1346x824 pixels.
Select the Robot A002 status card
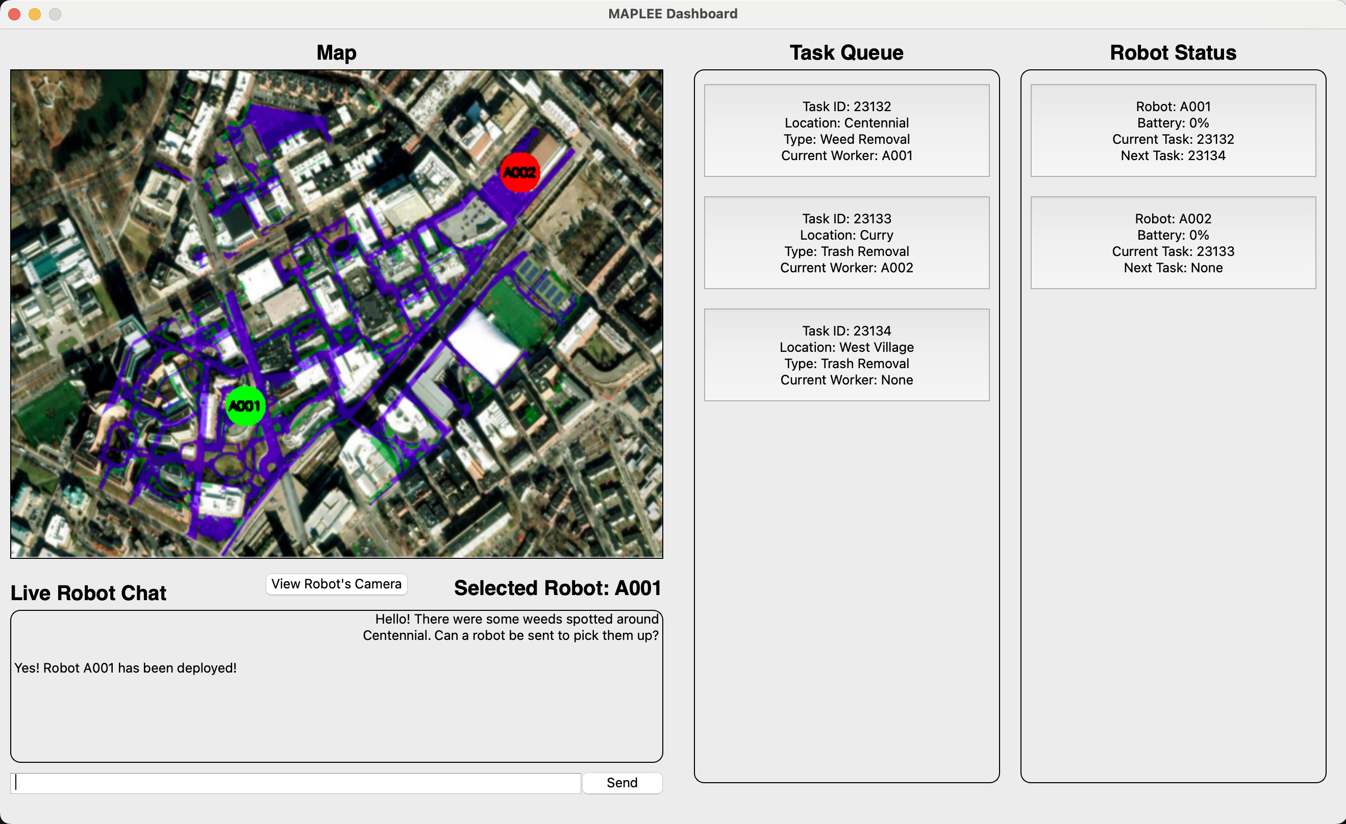tap(1174, 242)
